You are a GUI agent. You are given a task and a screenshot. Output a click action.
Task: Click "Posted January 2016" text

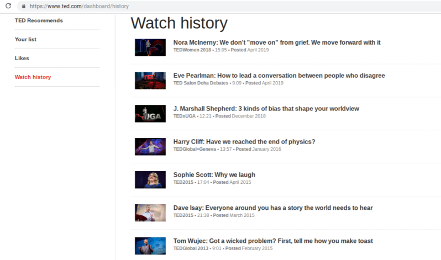[258, 149]
